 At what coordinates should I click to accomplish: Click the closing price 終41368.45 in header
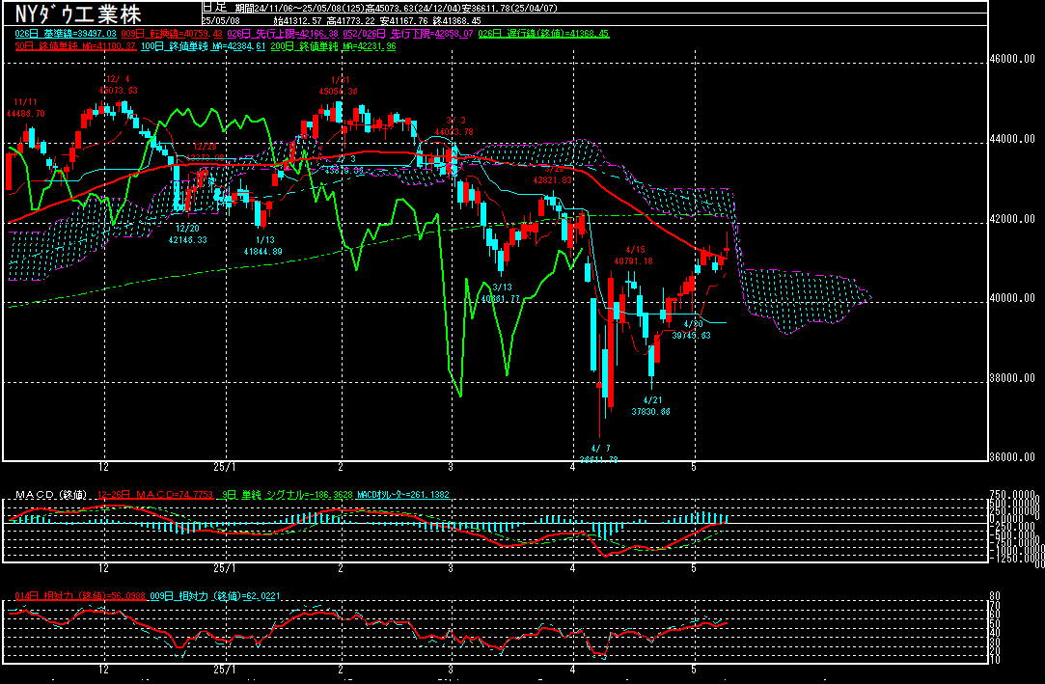tap(456, 21)
